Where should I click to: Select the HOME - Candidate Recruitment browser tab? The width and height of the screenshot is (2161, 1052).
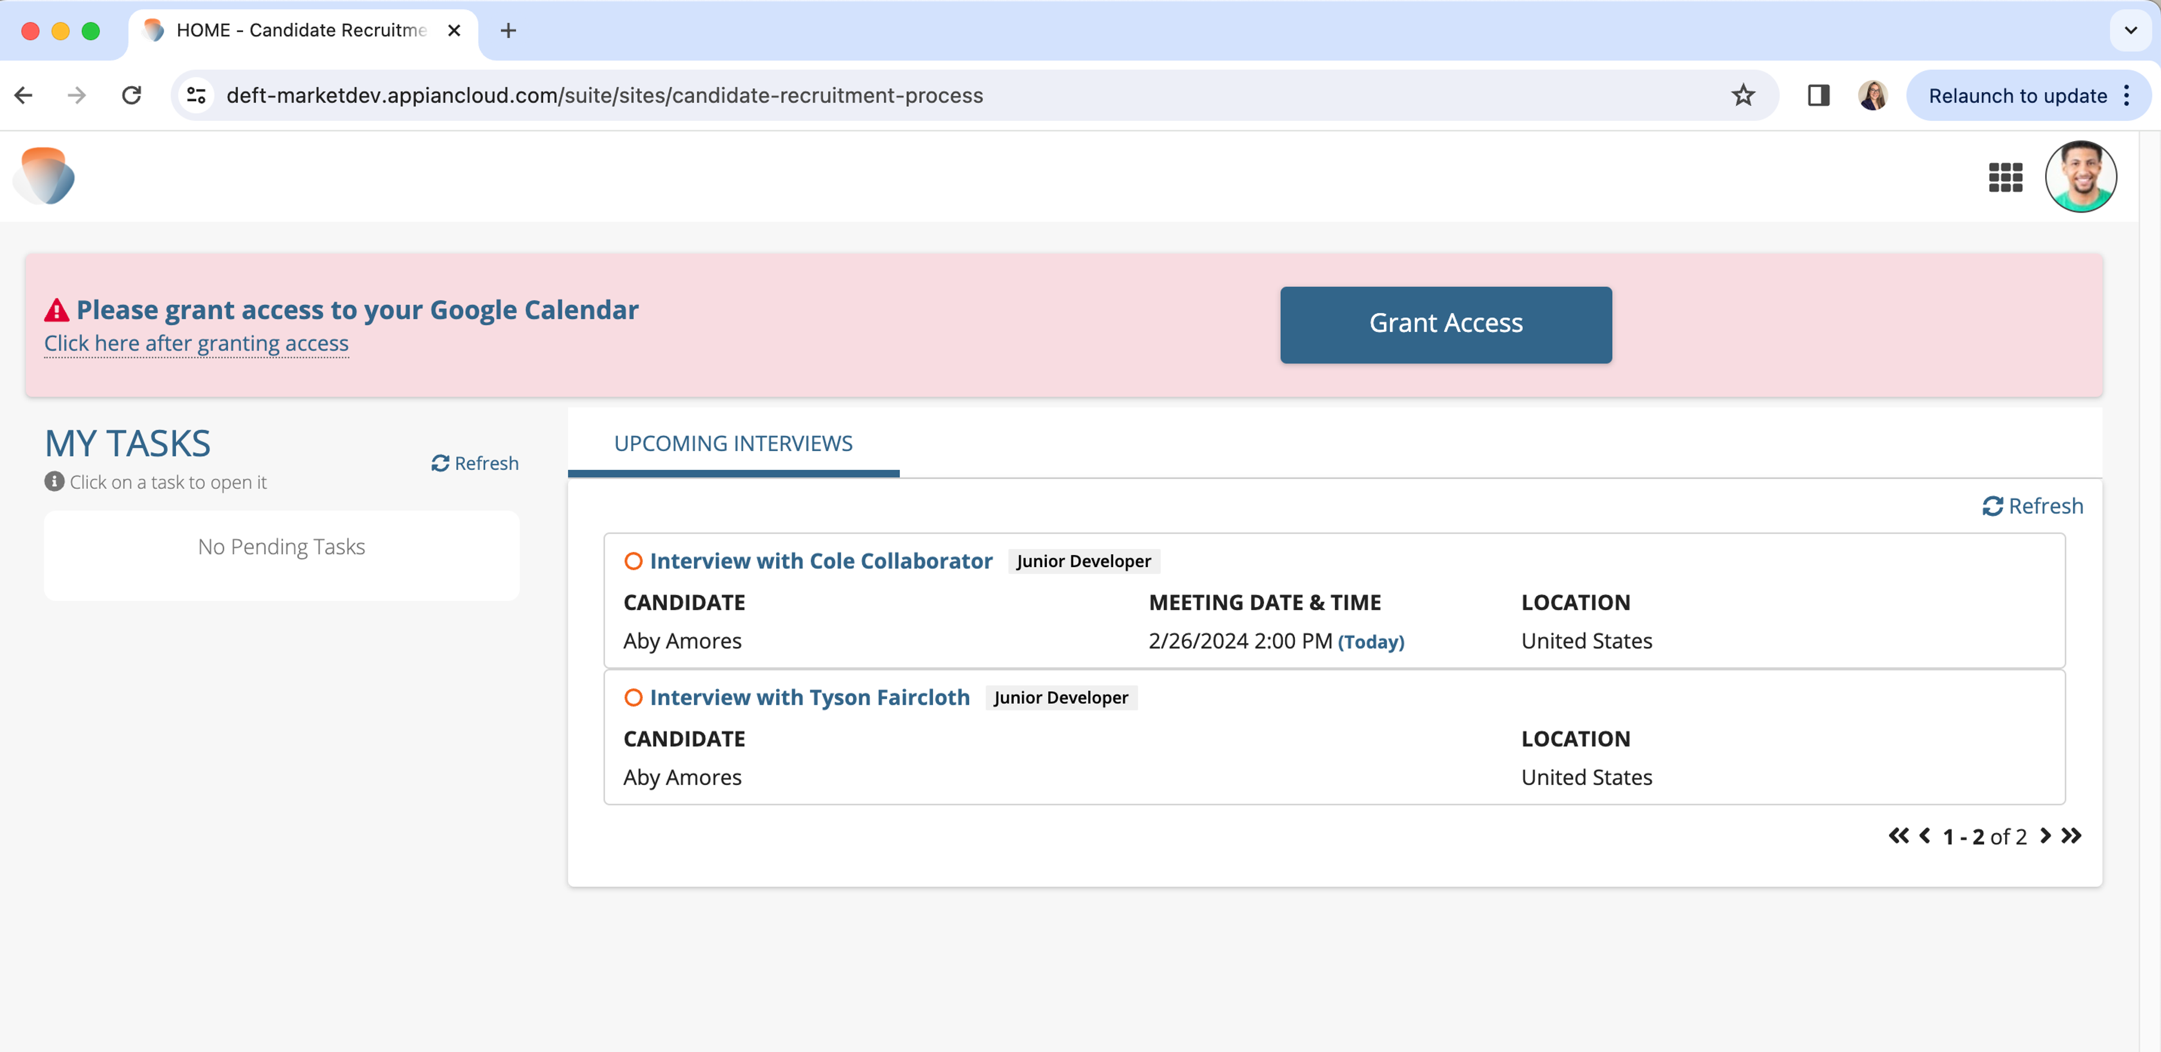point(302,31)
